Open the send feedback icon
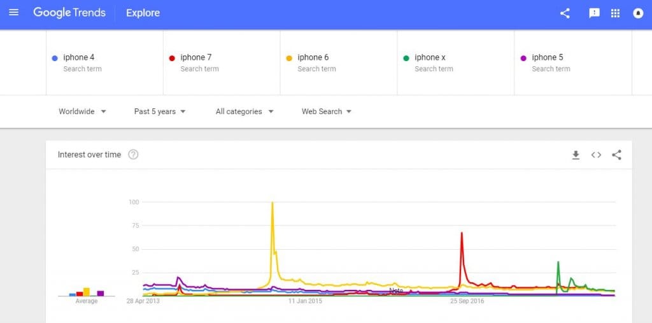Viewport: 652px width, 323px height. [x=594, y=13]
